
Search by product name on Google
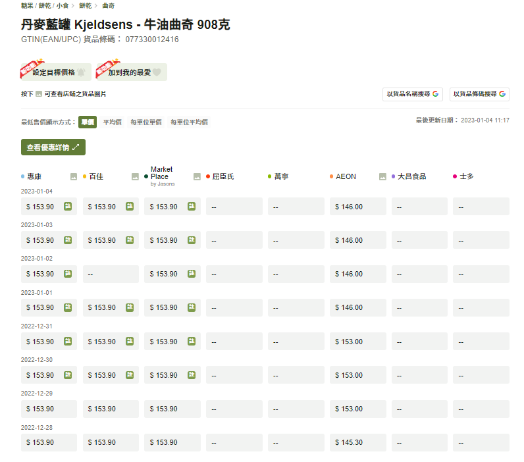pyautogui.click(x=412, y=94)
